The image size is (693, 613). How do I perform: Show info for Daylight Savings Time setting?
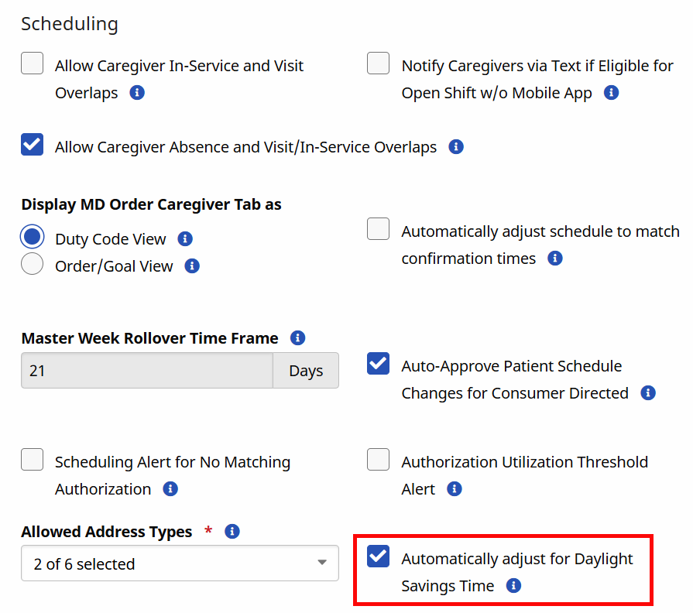(x=513, y=586)
